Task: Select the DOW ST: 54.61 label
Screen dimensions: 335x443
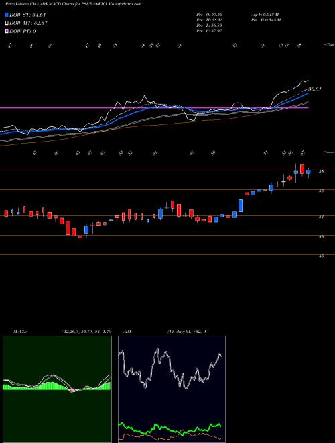Action: [x=27, y=15]
